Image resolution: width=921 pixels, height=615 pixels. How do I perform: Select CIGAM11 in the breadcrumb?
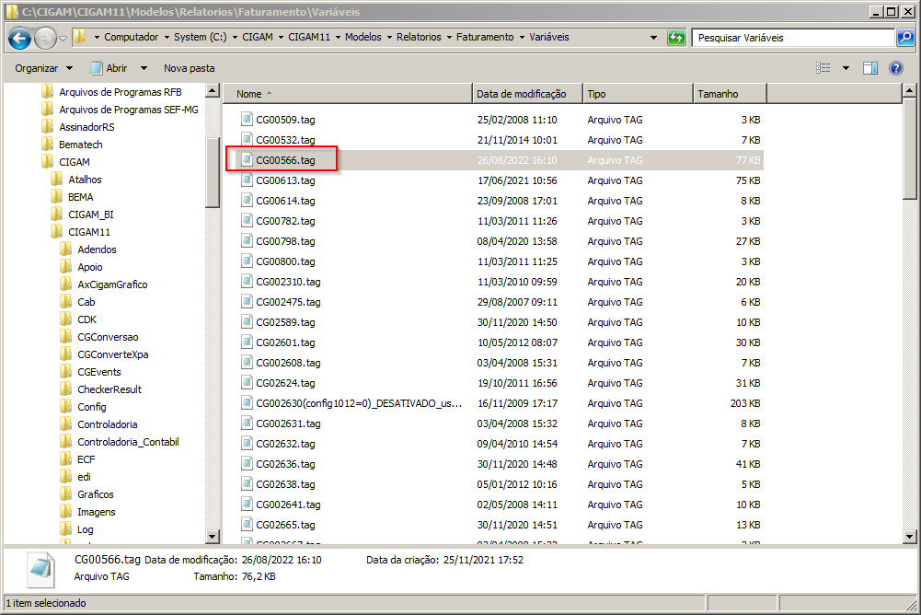pyautogui.click(x=309, y=37)
